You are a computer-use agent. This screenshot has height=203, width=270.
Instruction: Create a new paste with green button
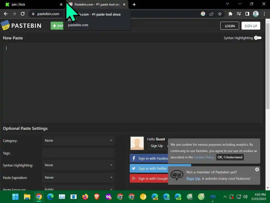click(57, 26)
